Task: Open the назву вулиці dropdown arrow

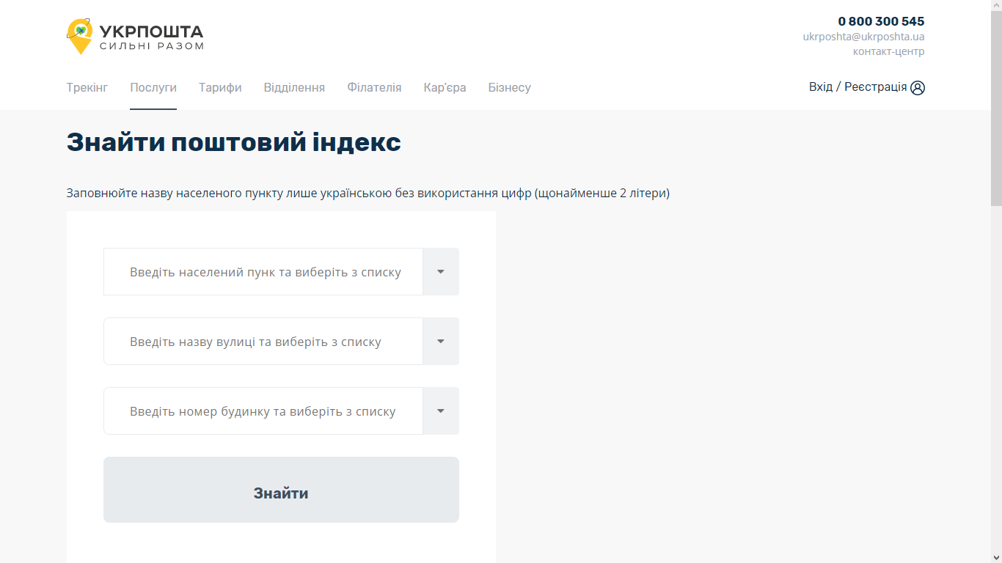Action: (441, 342)
